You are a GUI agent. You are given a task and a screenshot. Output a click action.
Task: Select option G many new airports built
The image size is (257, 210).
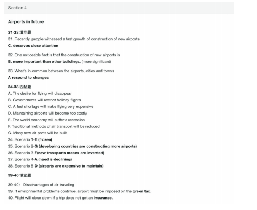click(38, 133)
